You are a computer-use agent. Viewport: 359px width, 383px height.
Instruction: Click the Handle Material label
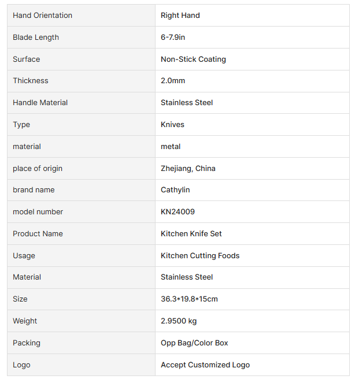tap(40, 103)
